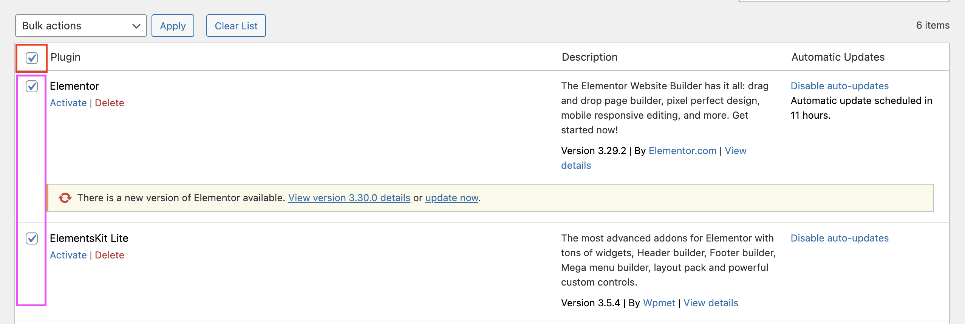Screen dimensions: 965x324
Task: Uncheck the Elementor plugin checkbox
Action: 32,86
